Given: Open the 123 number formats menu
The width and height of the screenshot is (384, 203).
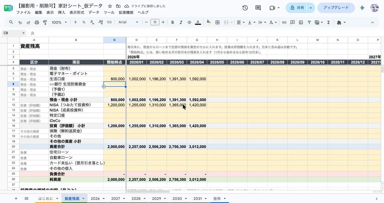Looking at the screenshot, I should click(109, 22).
